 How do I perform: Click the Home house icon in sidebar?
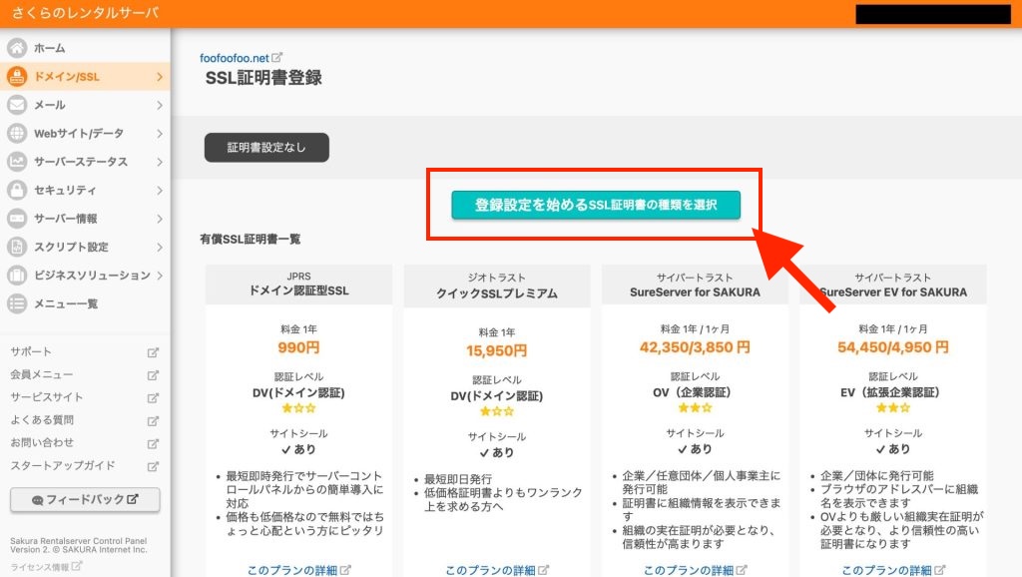[x=17, y=48]
